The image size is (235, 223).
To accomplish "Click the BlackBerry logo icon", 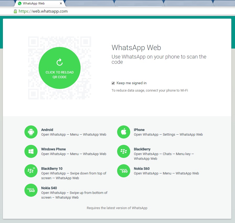I will coord(124,151).
